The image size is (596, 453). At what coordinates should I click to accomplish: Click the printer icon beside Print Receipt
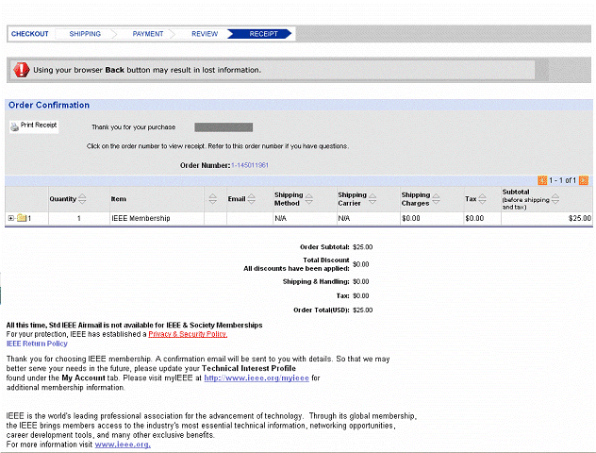tap(14, 126)
